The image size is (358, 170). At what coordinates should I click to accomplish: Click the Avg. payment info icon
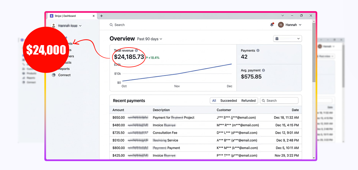coord(263,70)
